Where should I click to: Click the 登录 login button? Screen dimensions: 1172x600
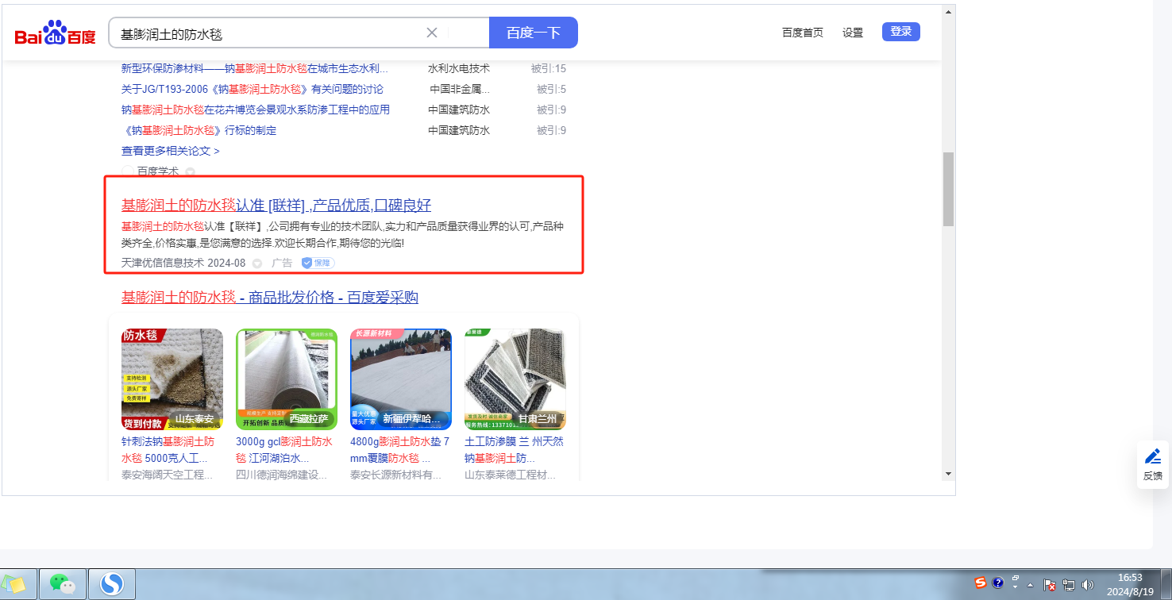[x=901, y=32]
